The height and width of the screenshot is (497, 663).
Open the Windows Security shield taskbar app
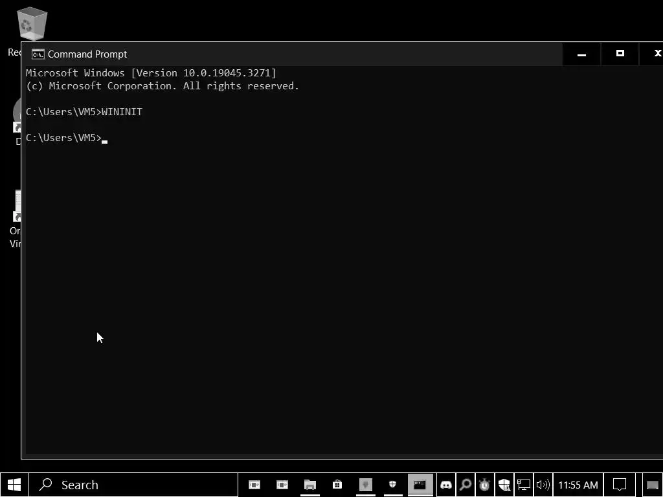click(393, 485)
